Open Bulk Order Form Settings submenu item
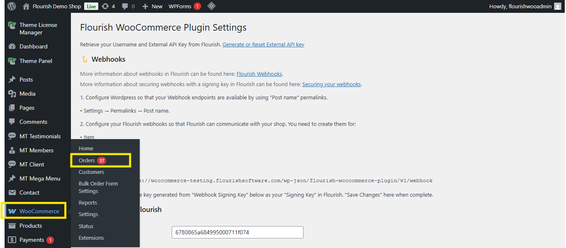566x248 pixels. [x=98, y=187]
